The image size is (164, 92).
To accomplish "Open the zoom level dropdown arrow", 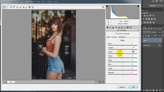I will tap(15, 82).
